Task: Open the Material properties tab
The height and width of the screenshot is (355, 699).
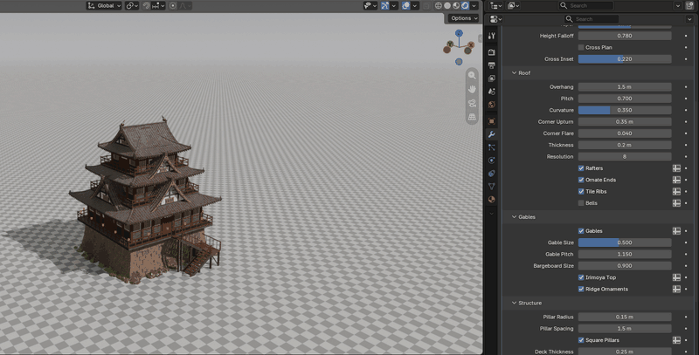Action: [492, 199]
